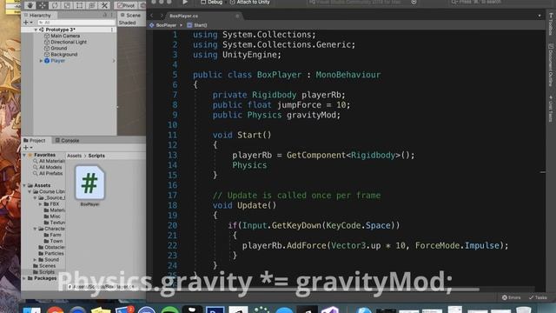This screenshot has width=556, height=313.
Task: Select the BoxPlayer.cs editor tab
Action: 183,16
